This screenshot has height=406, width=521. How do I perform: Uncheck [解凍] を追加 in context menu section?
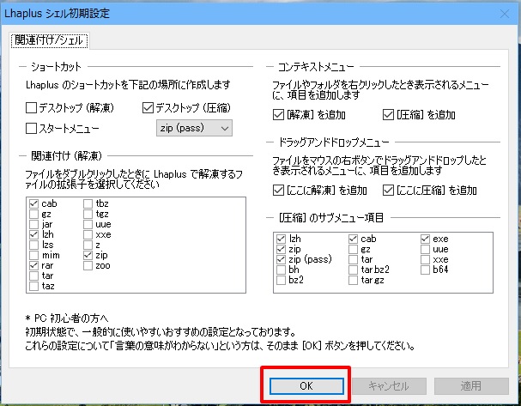click(x=278, y=115)
